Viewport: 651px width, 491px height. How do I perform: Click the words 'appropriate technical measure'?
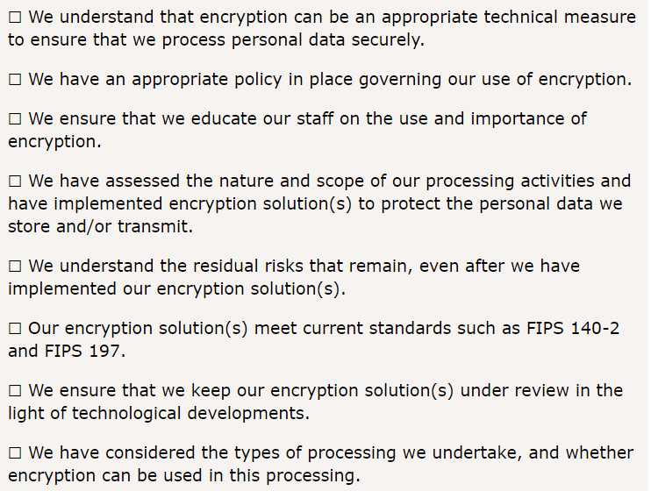pyautogui.click(x=509, y=18)
